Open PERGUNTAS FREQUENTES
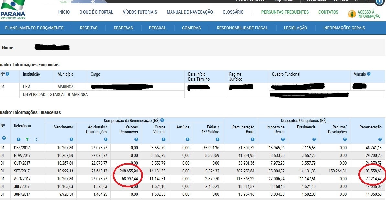Image resolution: width=386 pixels, height=200 pixels. tap(285, 12)
